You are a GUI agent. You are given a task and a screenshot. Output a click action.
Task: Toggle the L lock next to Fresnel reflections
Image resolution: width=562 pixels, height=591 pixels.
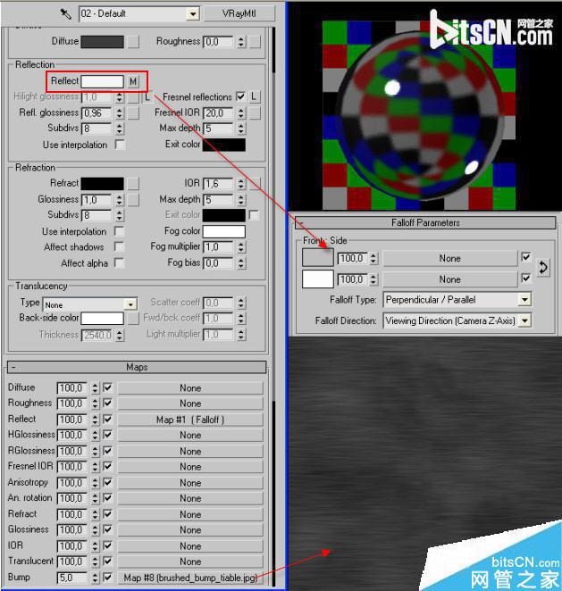[255, 97]
